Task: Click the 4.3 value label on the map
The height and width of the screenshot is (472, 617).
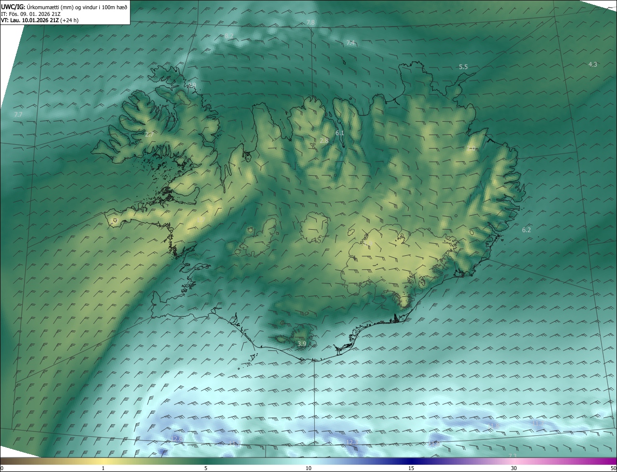Action: [x=593, y=64]
